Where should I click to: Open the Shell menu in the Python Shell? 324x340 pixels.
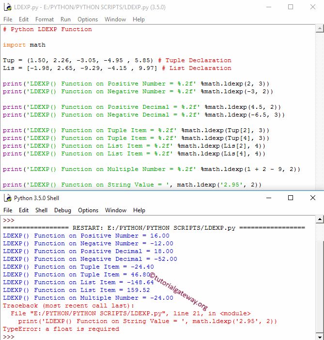pos(41,210)
